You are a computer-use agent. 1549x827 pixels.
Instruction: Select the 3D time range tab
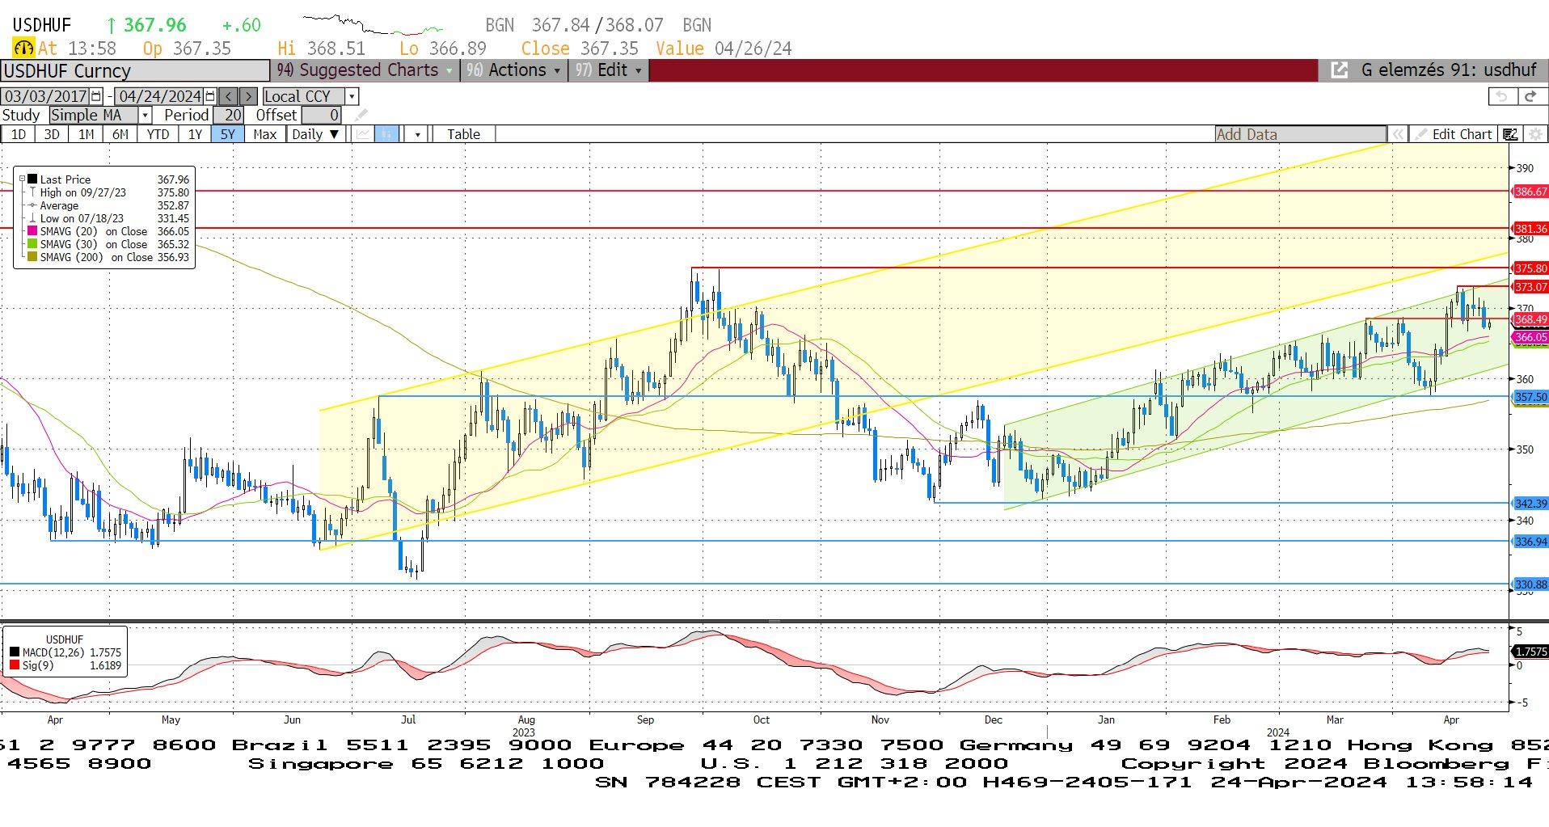click(x=52, y=134)
